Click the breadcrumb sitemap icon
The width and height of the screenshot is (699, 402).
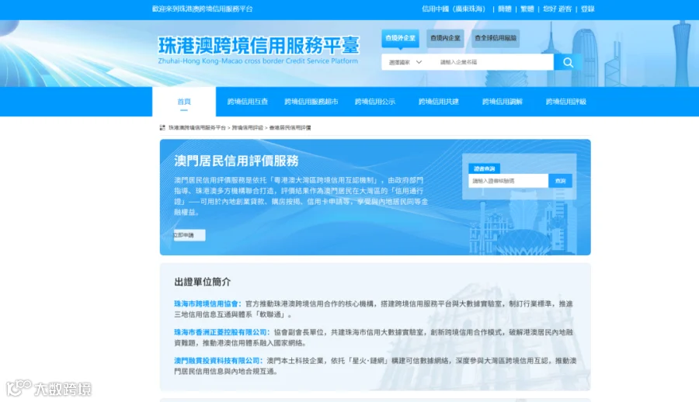(162, 127)
